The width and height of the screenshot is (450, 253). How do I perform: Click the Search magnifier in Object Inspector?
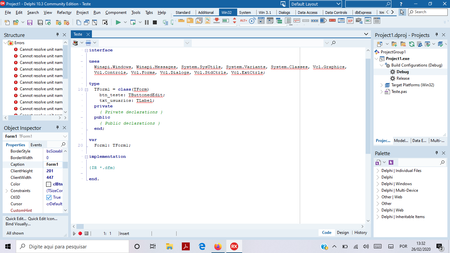63,144
